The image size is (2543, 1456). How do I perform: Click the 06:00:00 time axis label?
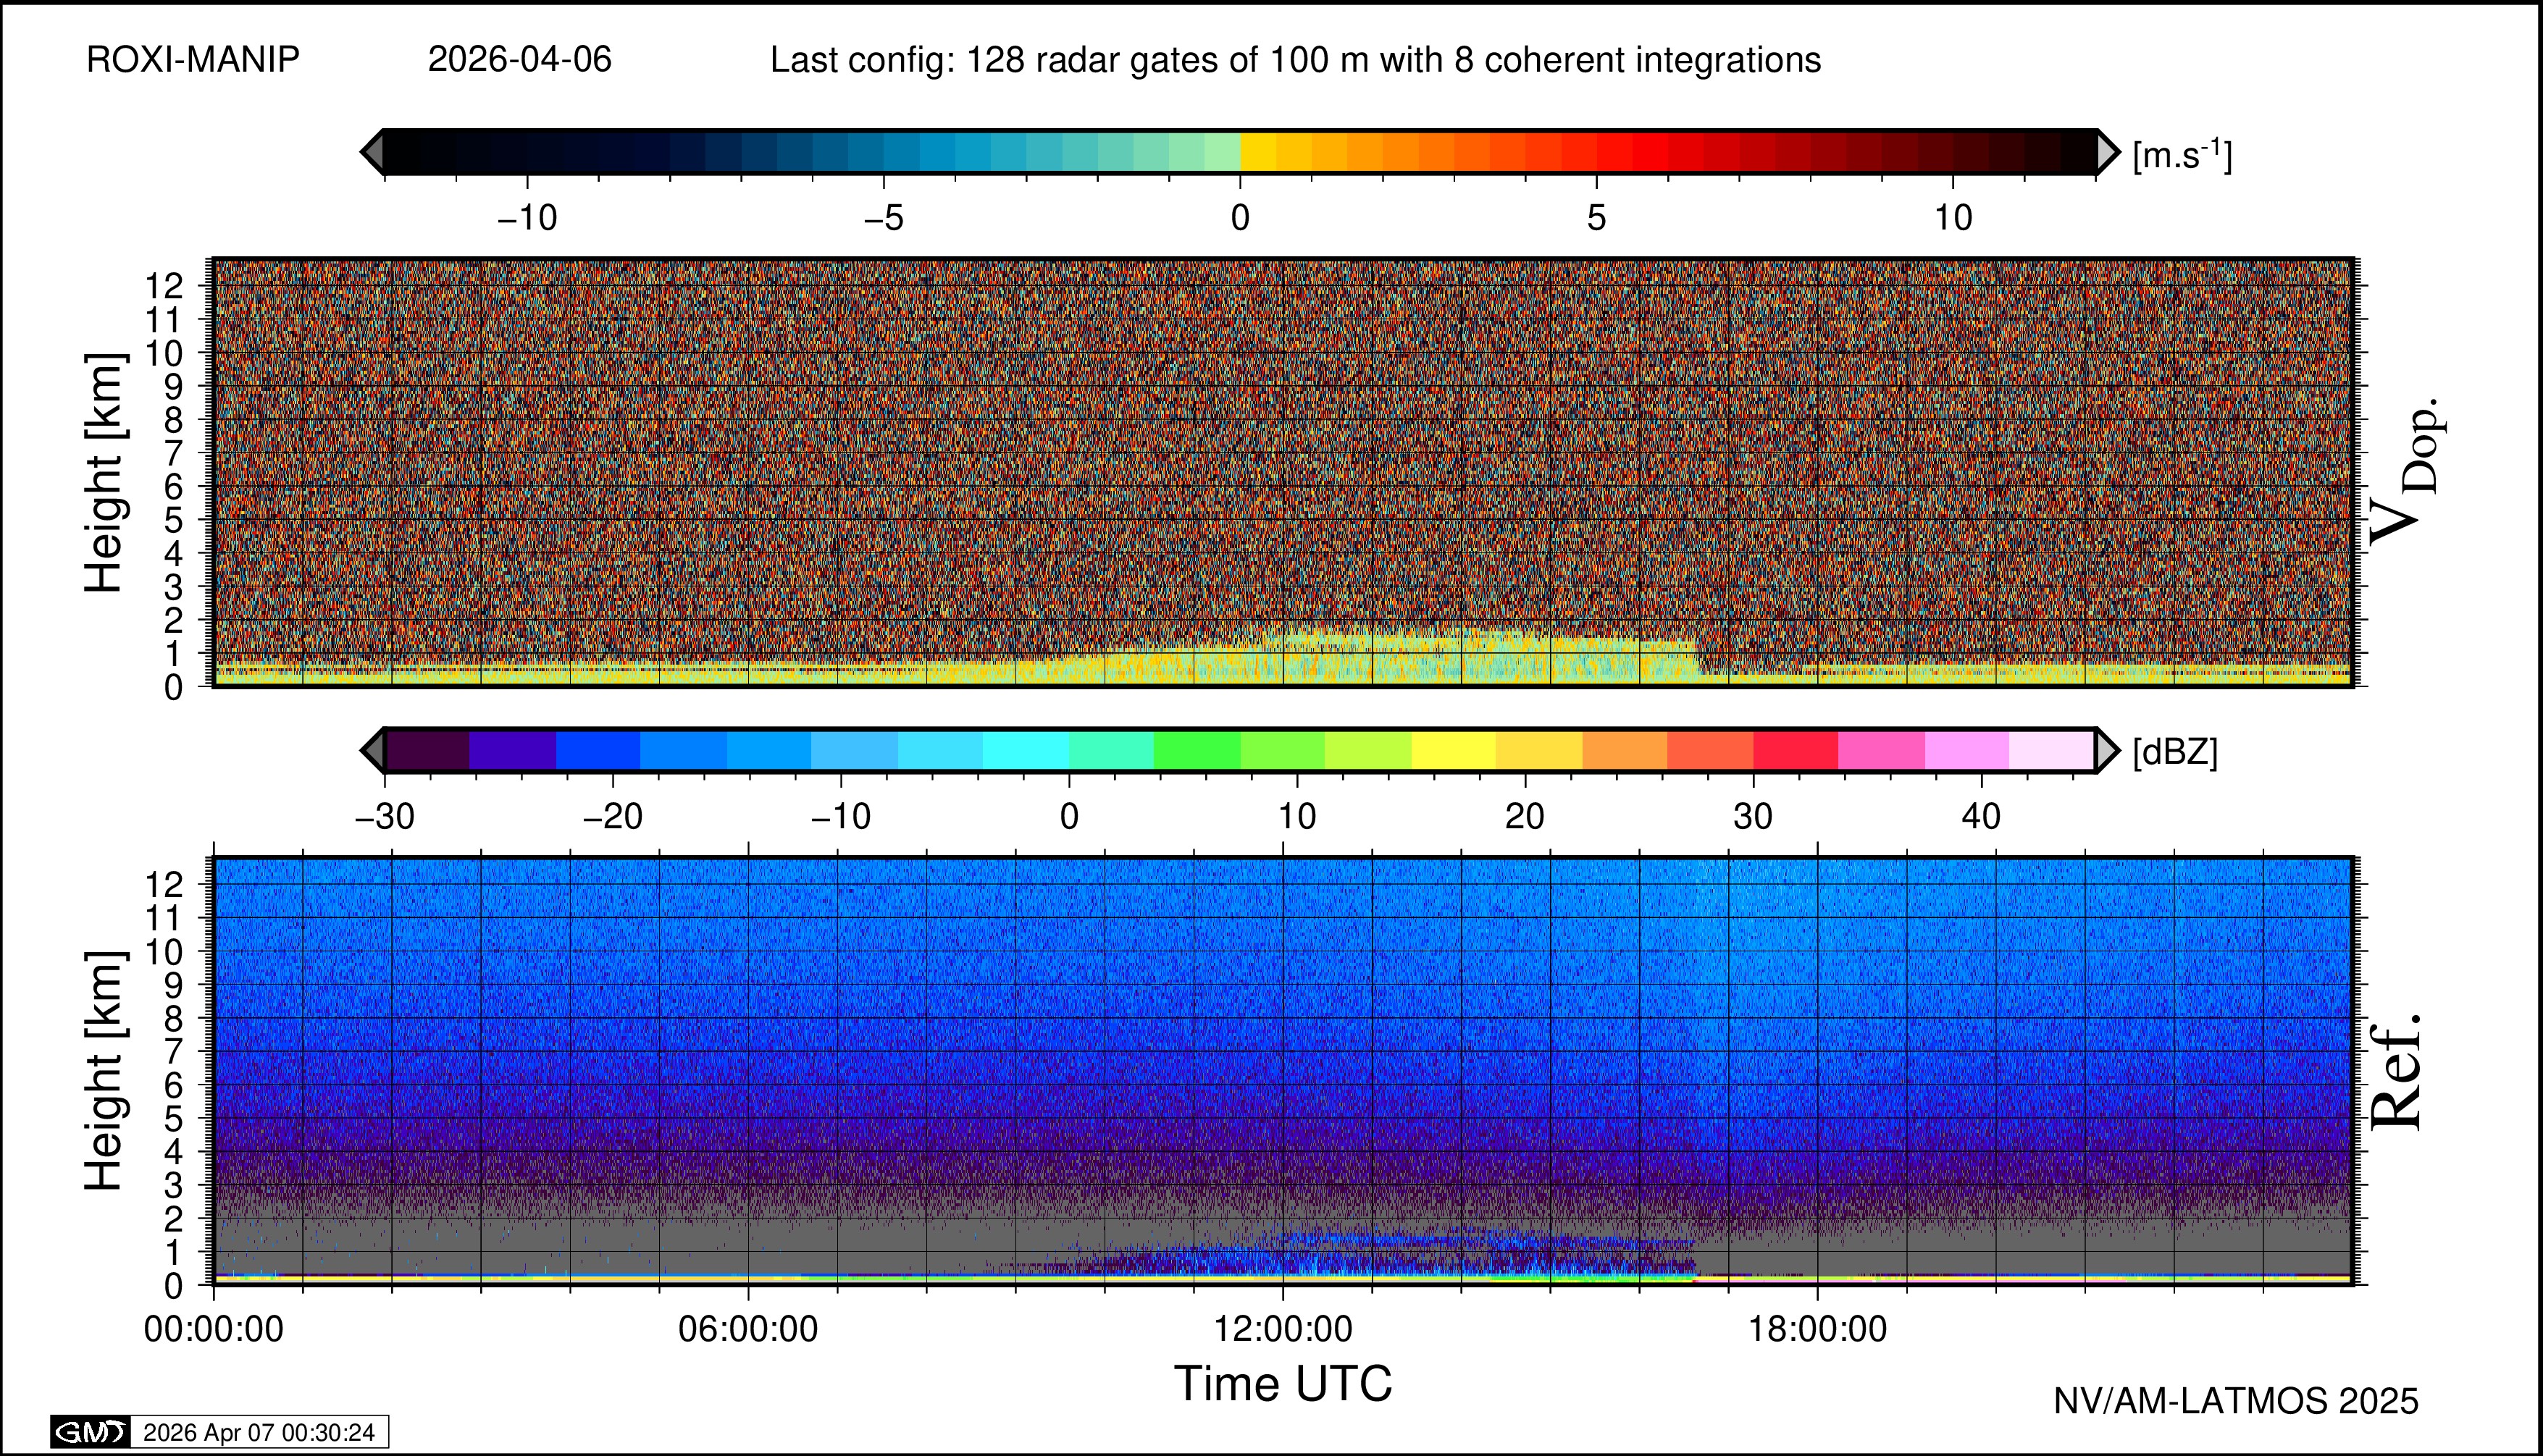(x=748, y=1329)
